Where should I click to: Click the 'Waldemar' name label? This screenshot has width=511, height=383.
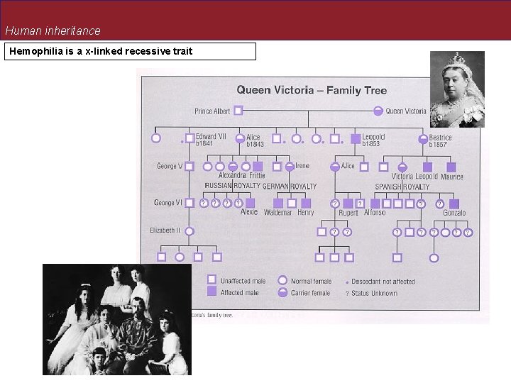click(x=278, y=213)
